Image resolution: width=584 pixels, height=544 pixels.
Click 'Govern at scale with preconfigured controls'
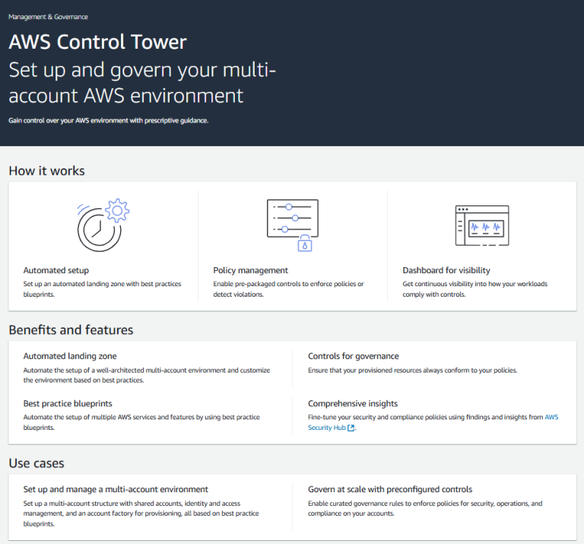coord(390,489)
